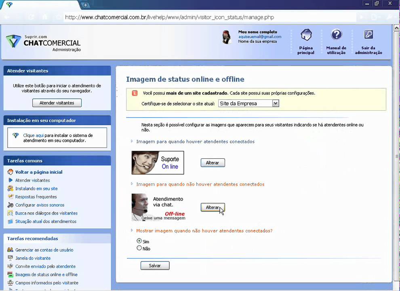Open Janela do visitante link
Image resolution: width=400 pixels, height=291 pixels.
[33, 258]
